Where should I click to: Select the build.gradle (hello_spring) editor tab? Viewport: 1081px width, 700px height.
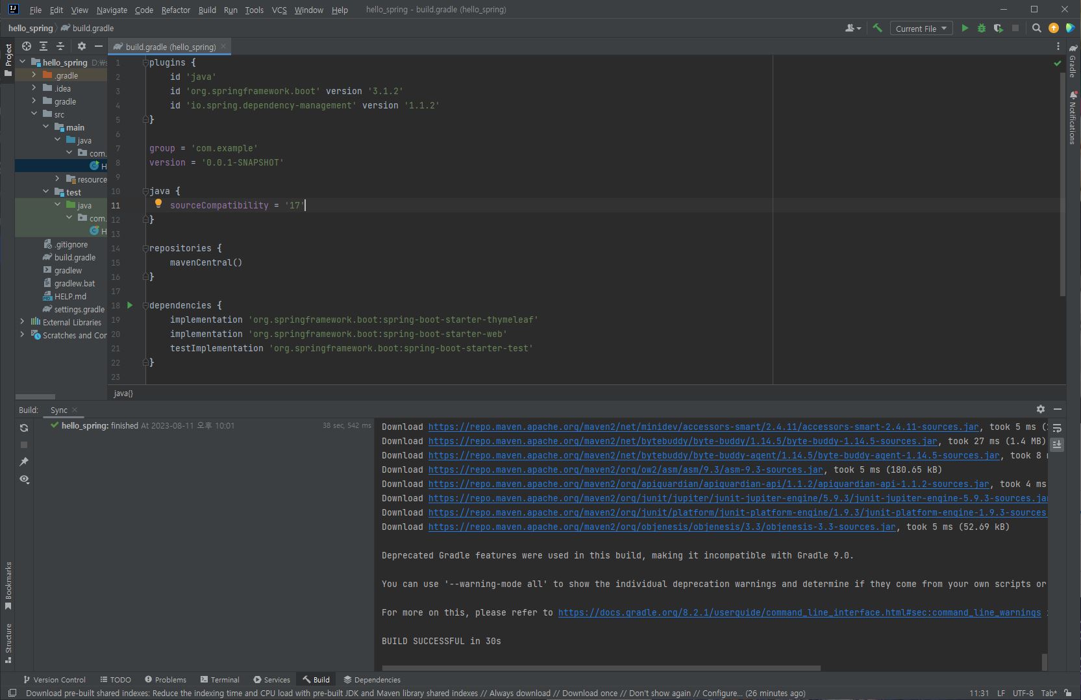pyautogui.click(x=170, y=47)
